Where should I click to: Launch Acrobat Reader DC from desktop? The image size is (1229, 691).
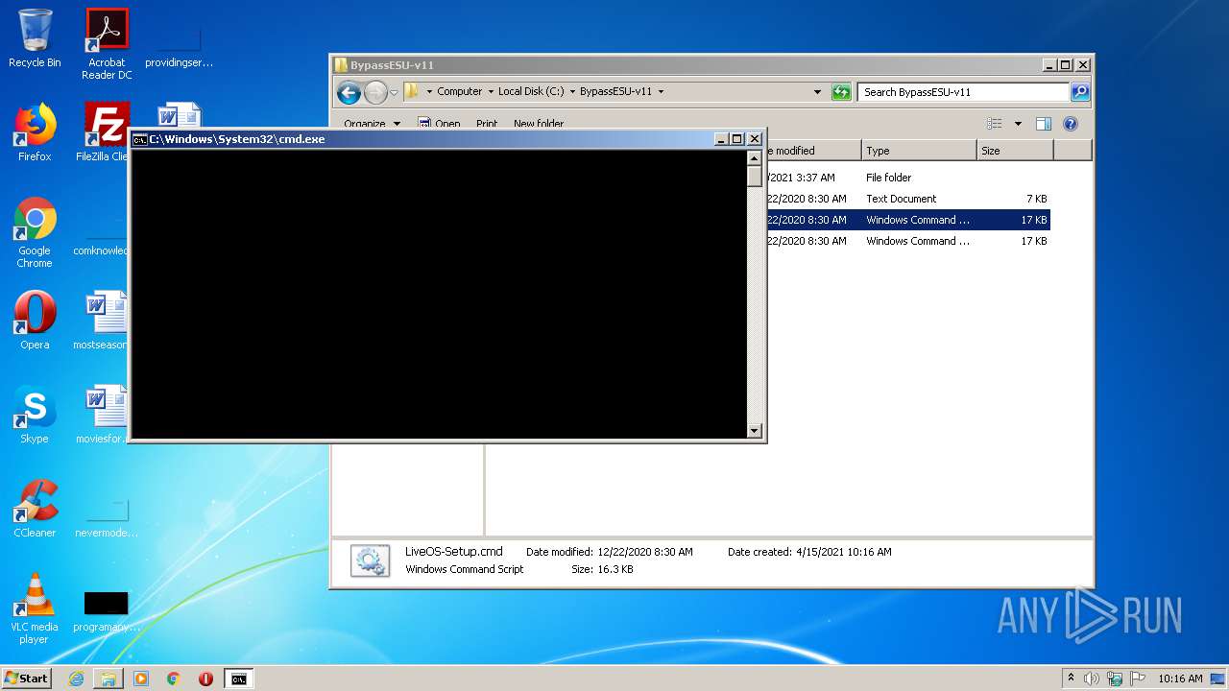tap(107, 44)
